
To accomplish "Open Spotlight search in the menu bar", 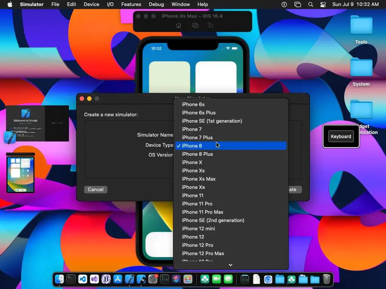I will [x=311, y=5].
